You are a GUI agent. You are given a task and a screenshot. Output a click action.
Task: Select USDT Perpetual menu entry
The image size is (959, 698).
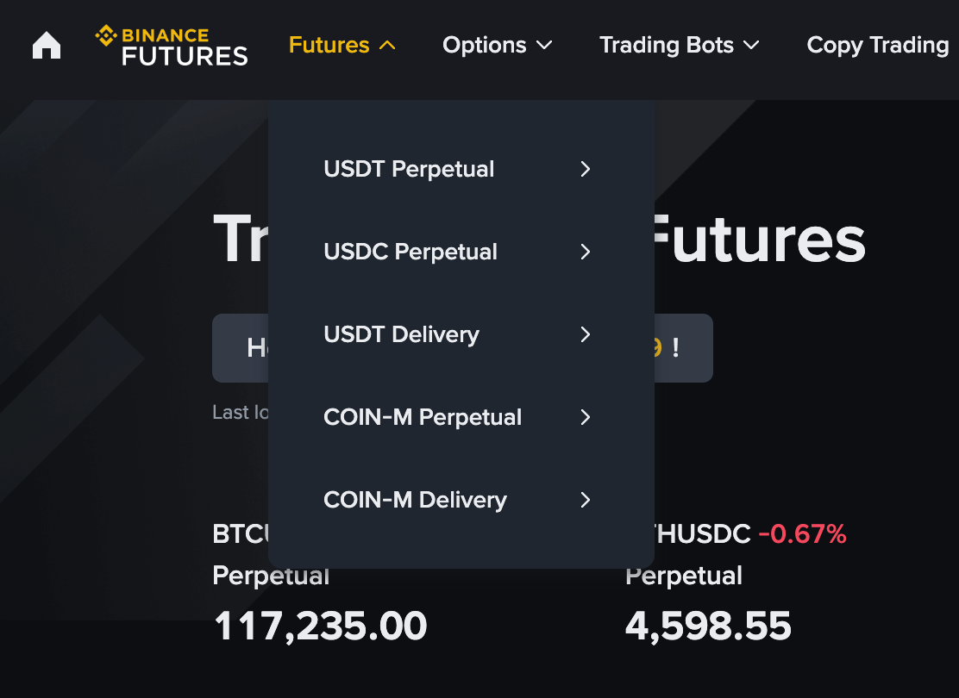(x=409, y=169)
